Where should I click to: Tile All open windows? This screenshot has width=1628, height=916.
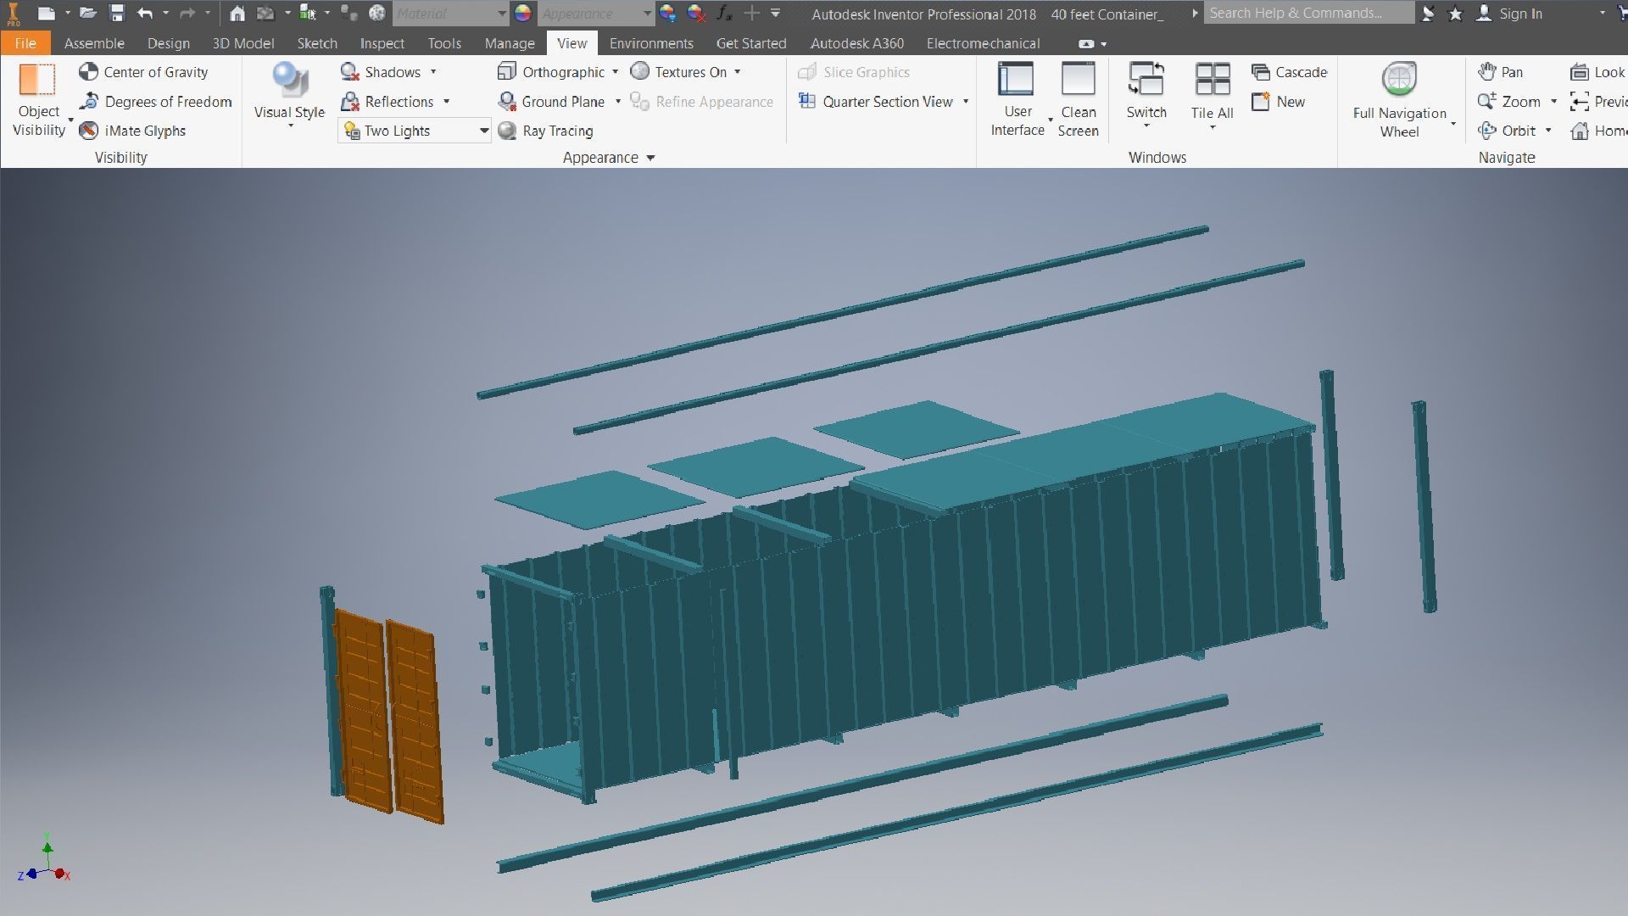click(1212, 92)
